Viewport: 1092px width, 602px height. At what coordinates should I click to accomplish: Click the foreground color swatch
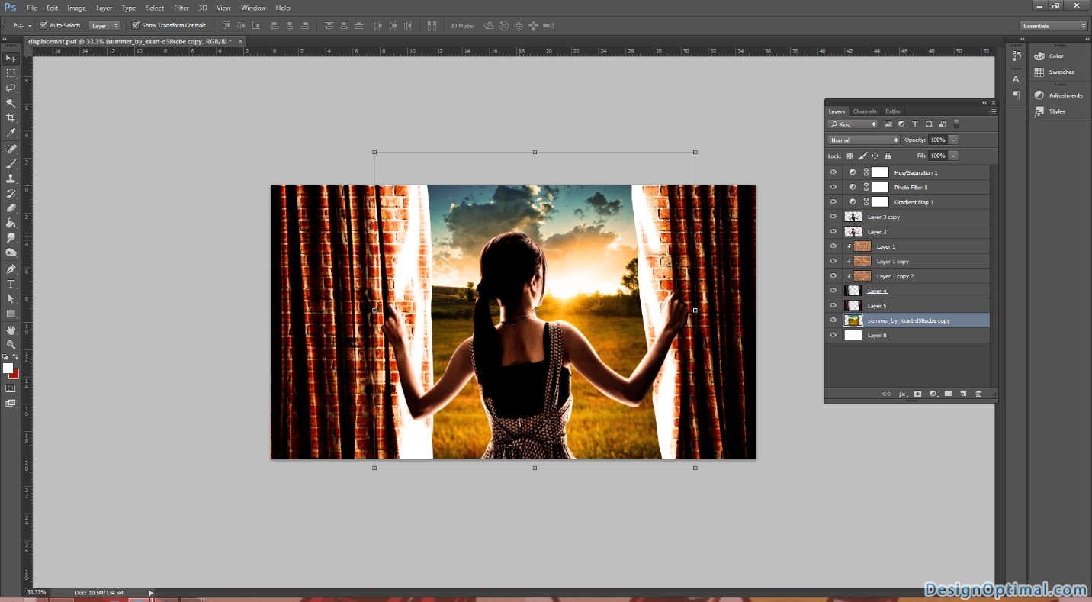pyautogui.click(x=8, y=369)
